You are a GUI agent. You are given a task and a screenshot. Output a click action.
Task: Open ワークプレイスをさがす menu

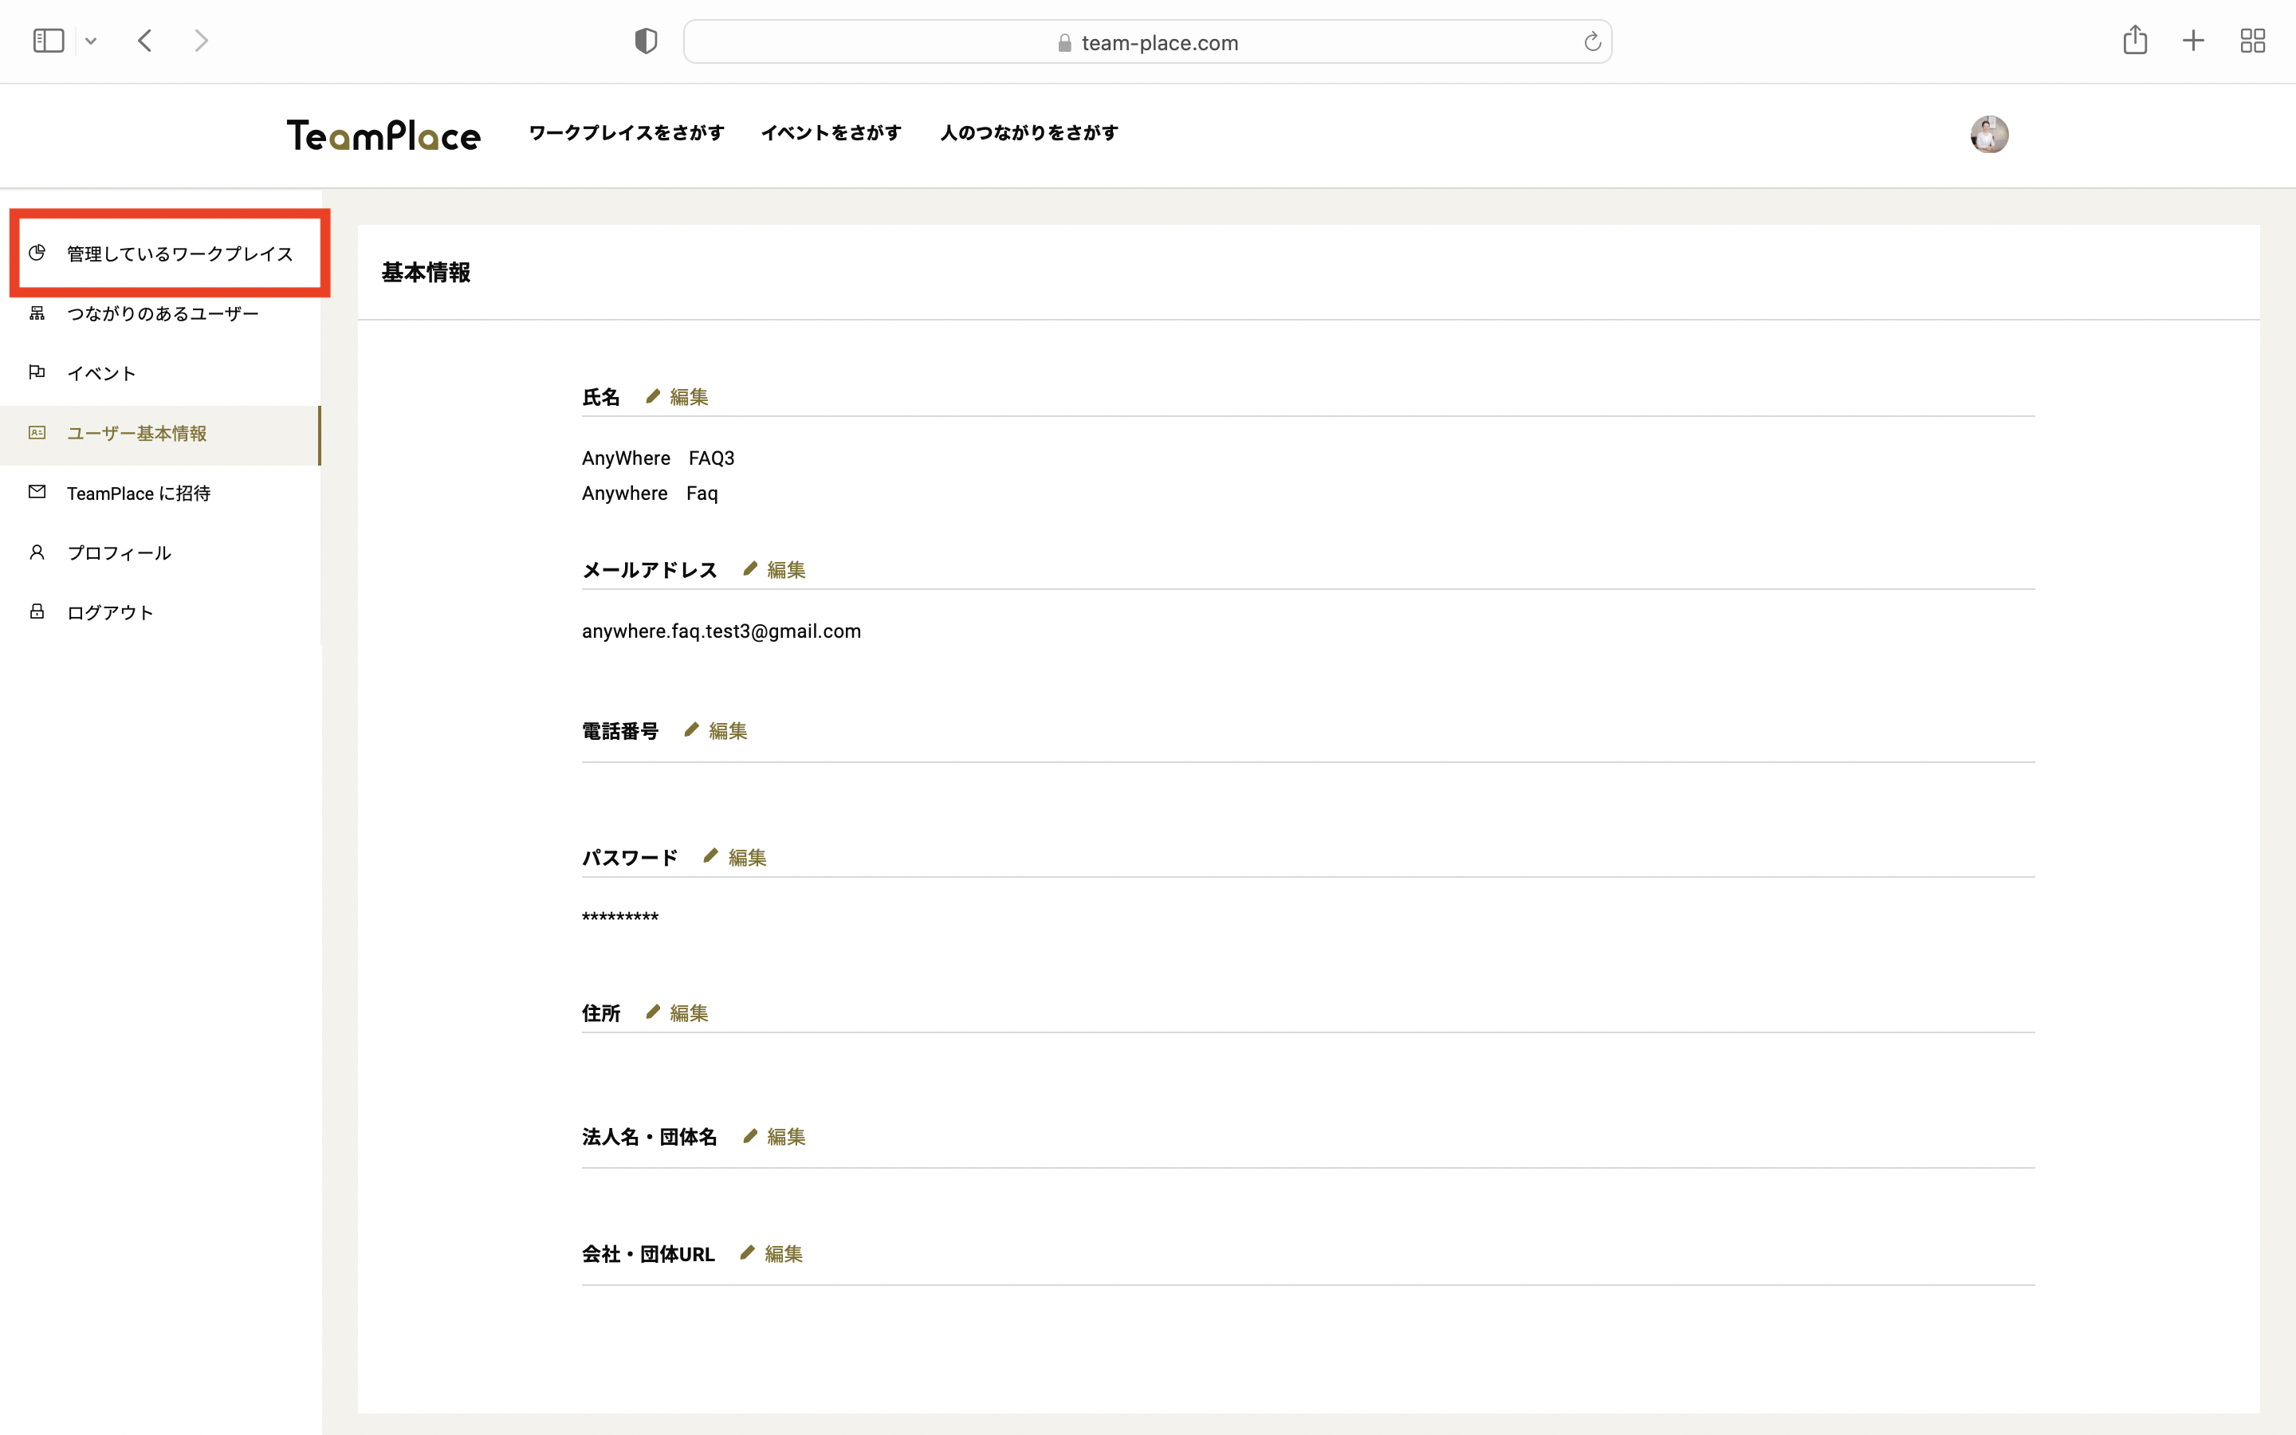626,133
